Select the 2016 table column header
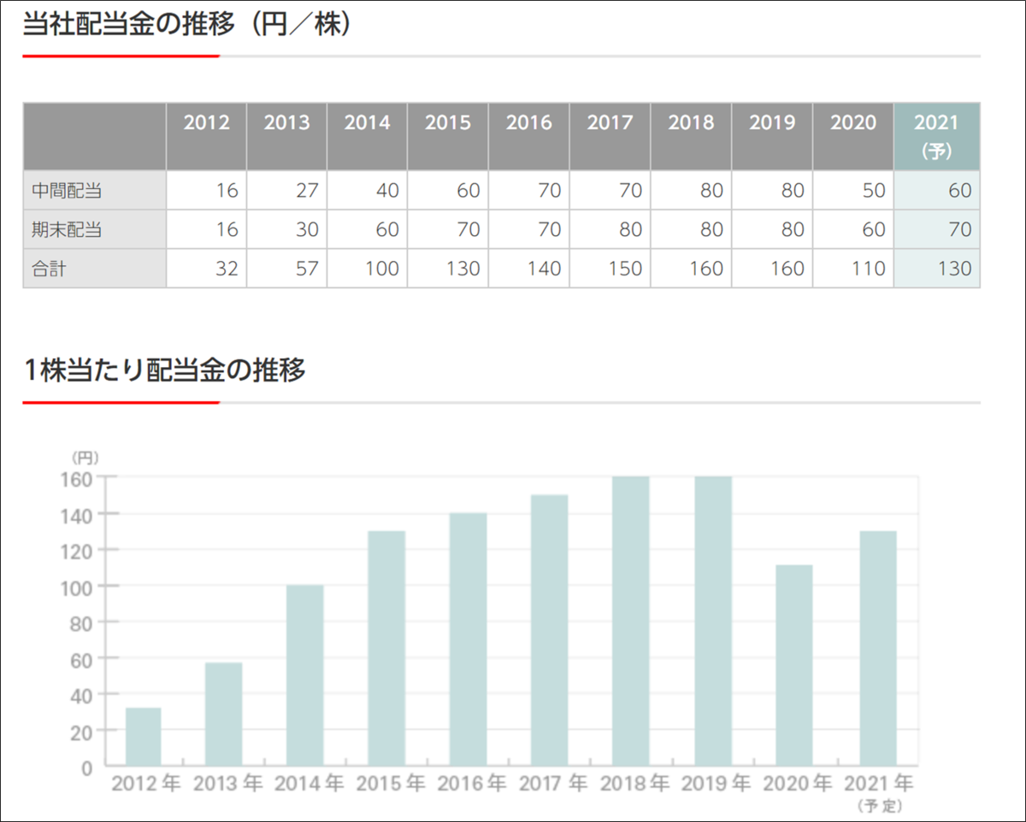The image size is (1026, 822). 529,137
